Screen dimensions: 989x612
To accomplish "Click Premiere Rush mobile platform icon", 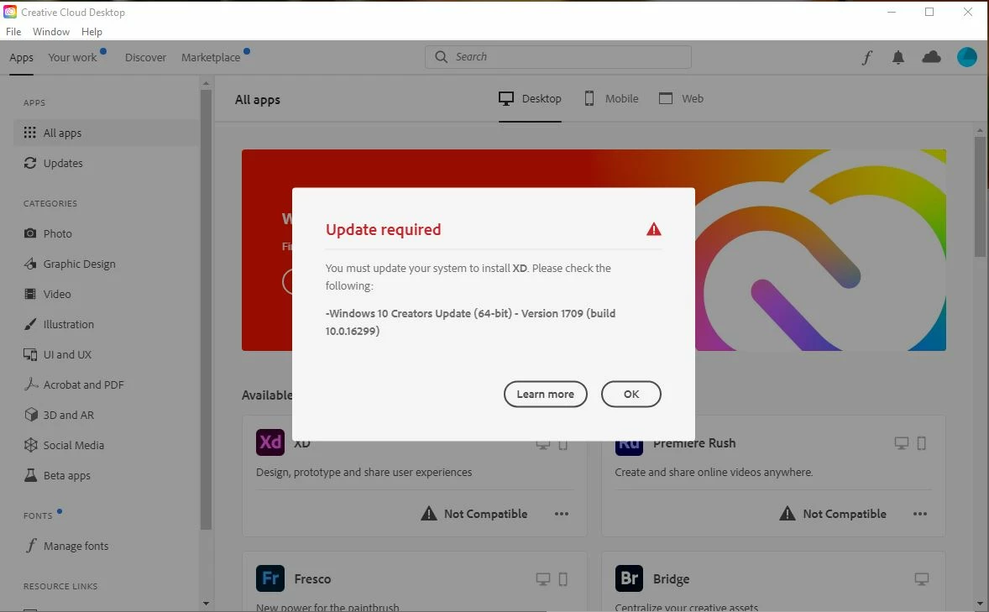I will click(x=922, y=443).
